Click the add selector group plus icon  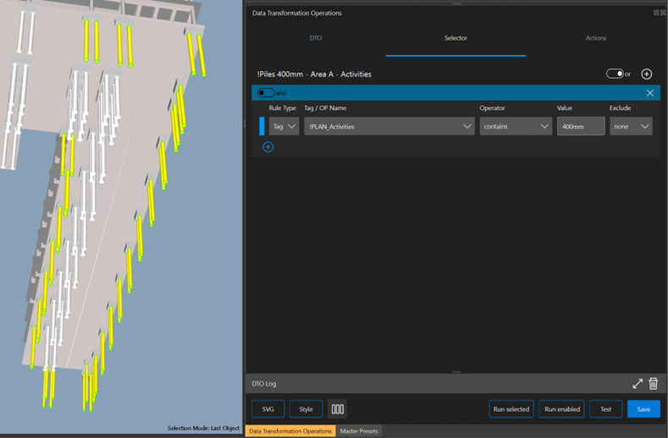tap(647, 74)
